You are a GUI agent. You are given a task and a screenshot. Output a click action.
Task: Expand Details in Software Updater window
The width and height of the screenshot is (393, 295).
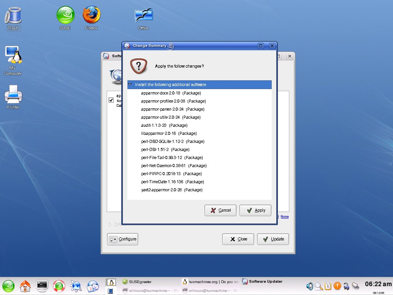coord(110,224)
